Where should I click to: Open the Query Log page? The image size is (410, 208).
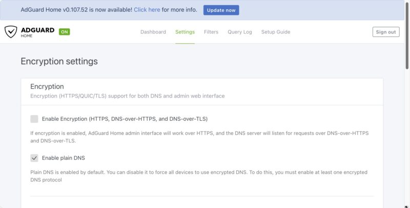[240, 32]
